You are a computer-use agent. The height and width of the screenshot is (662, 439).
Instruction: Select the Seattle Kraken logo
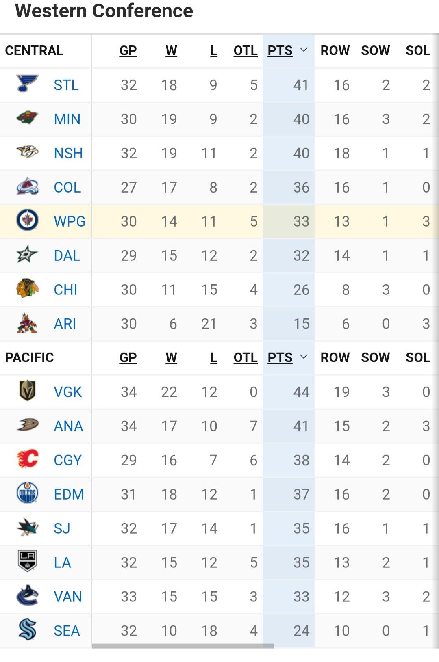(x=27, y=630)
